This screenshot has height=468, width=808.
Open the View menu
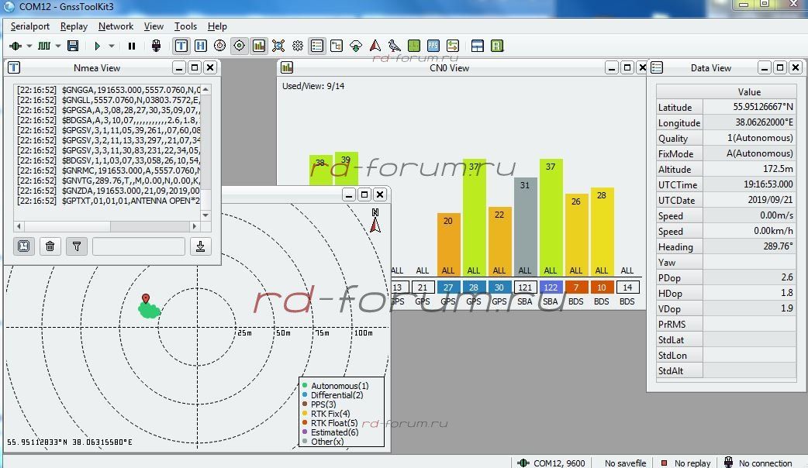[x=154, y=26]
